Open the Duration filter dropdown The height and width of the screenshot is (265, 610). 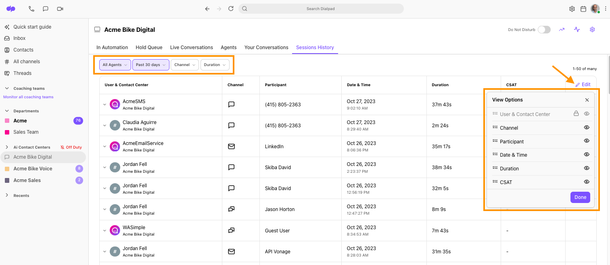pyautogui.click(x=215, y=65)
